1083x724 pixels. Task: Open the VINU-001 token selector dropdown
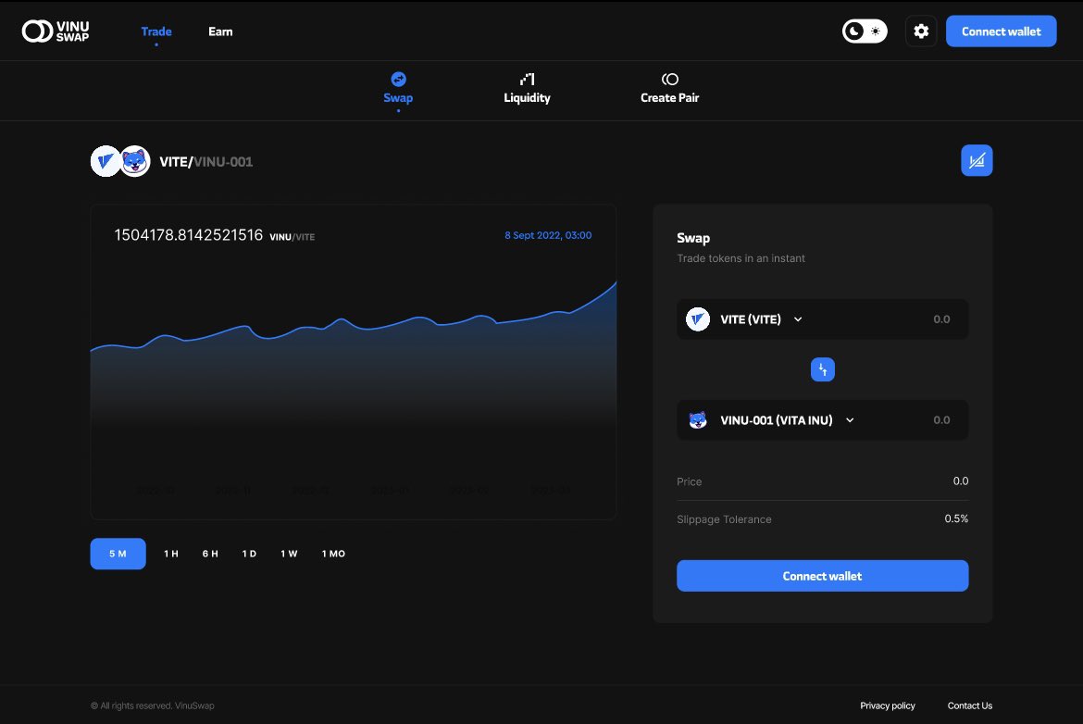(850, 419)
